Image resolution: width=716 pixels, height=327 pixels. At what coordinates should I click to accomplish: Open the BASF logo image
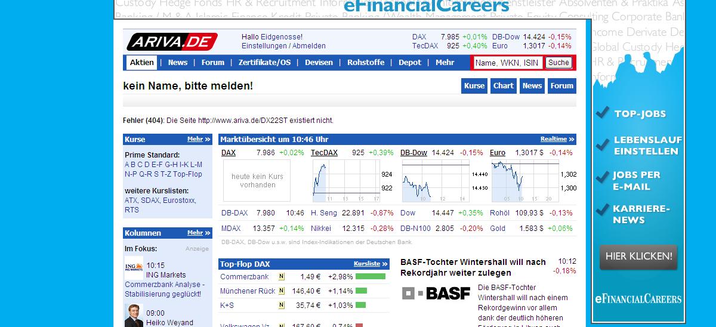[436, 293]
